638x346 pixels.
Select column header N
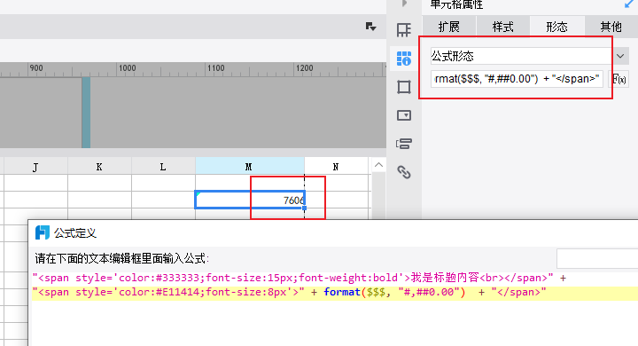[336, 167]
